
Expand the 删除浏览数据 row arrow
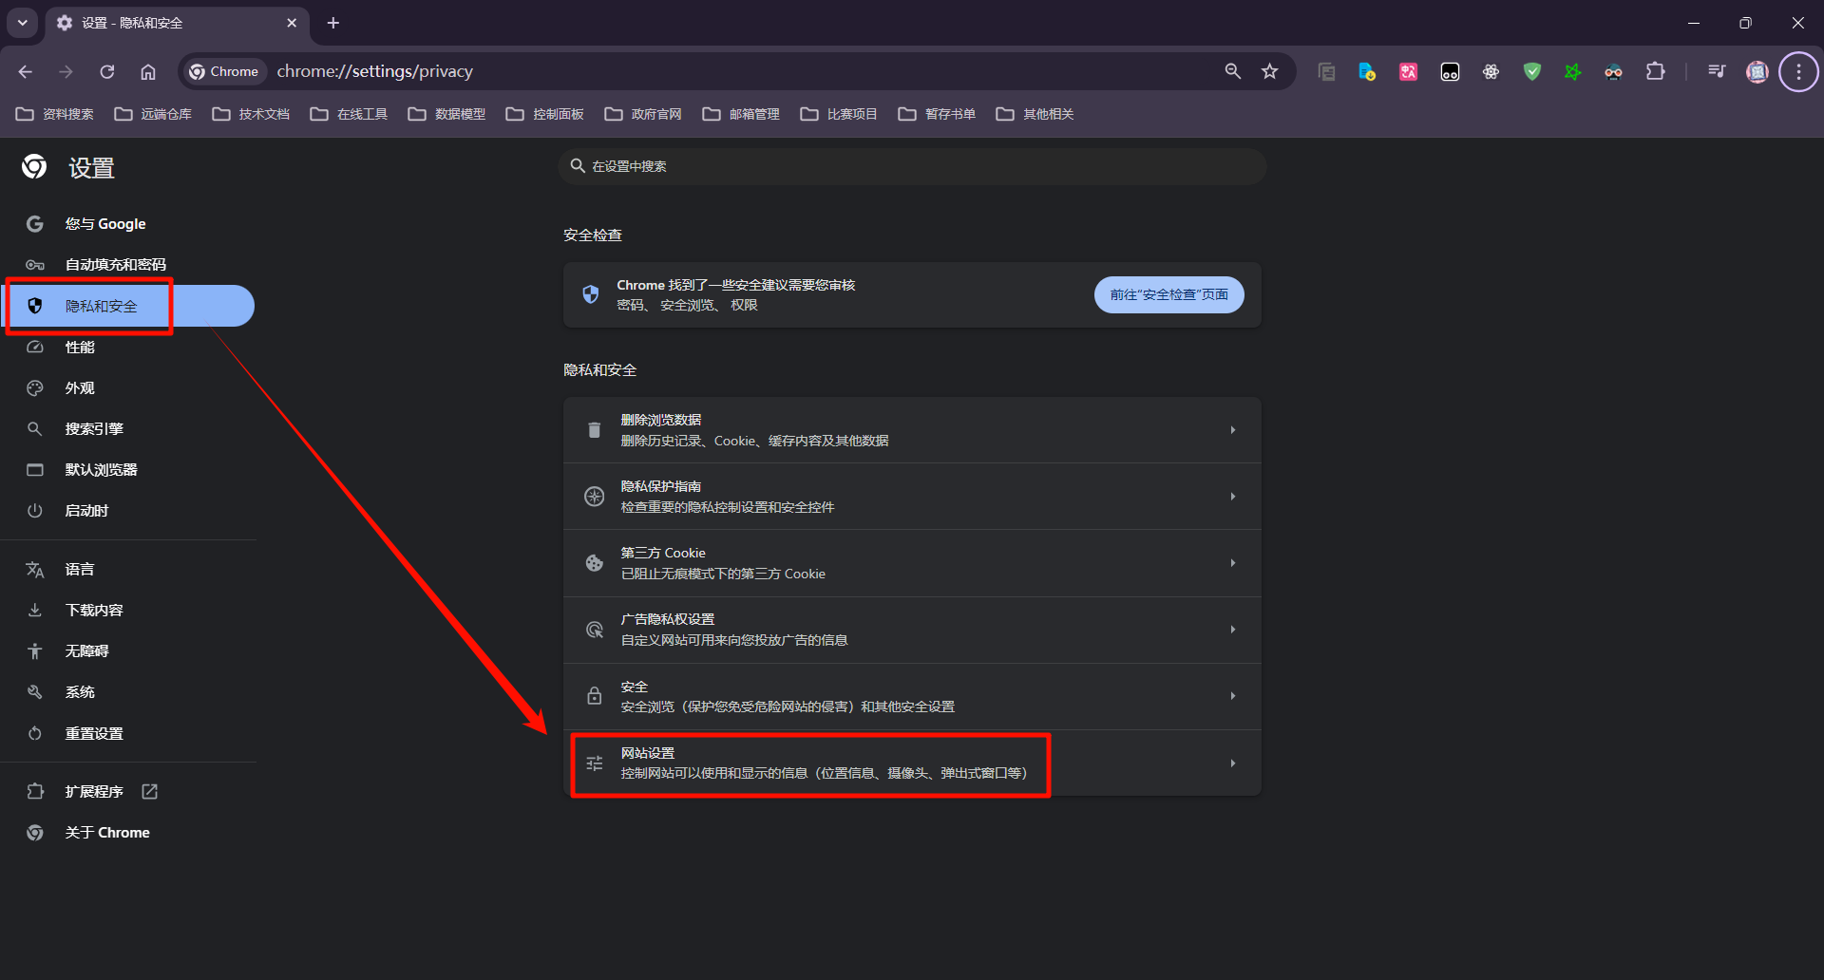[1232, 430]
